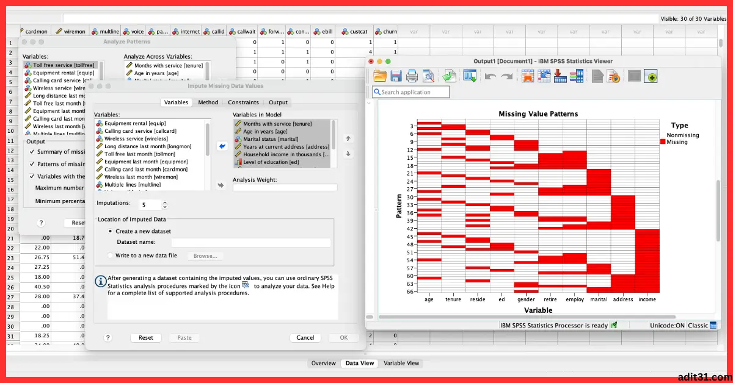
Task: Cancel the Impute Missing Data dialog
Action: click(305, 337)
